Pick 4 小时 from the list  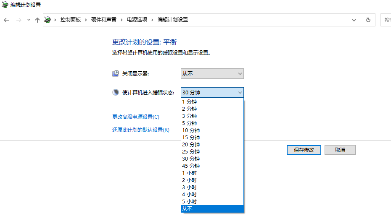pyautogui.click(x=212, y=195)
